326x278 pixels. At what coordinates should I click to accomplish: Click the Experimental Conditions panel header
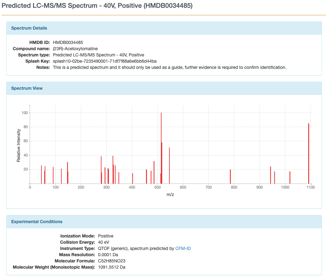(x=37, y=222)
